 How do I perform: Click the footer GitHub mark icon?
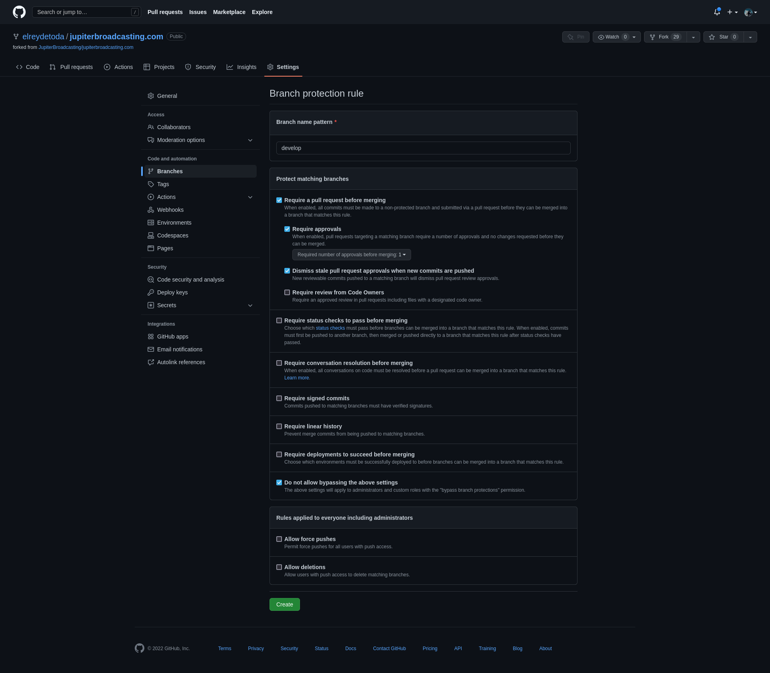click(x=140, y=648)
